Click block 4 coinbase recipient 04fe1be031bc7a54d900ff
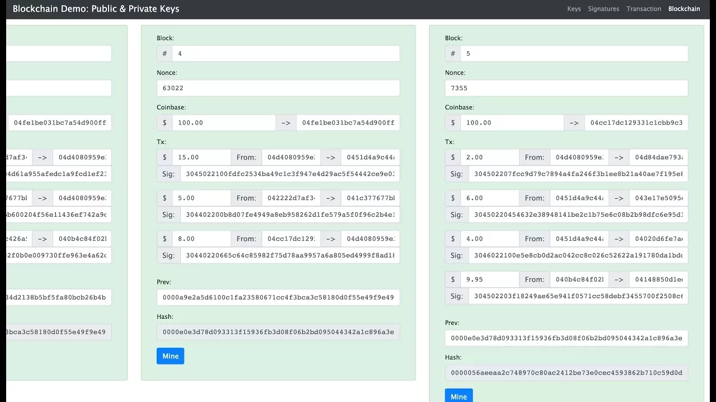Viewport: 716px width, 402px height. [x=348, y=123]
